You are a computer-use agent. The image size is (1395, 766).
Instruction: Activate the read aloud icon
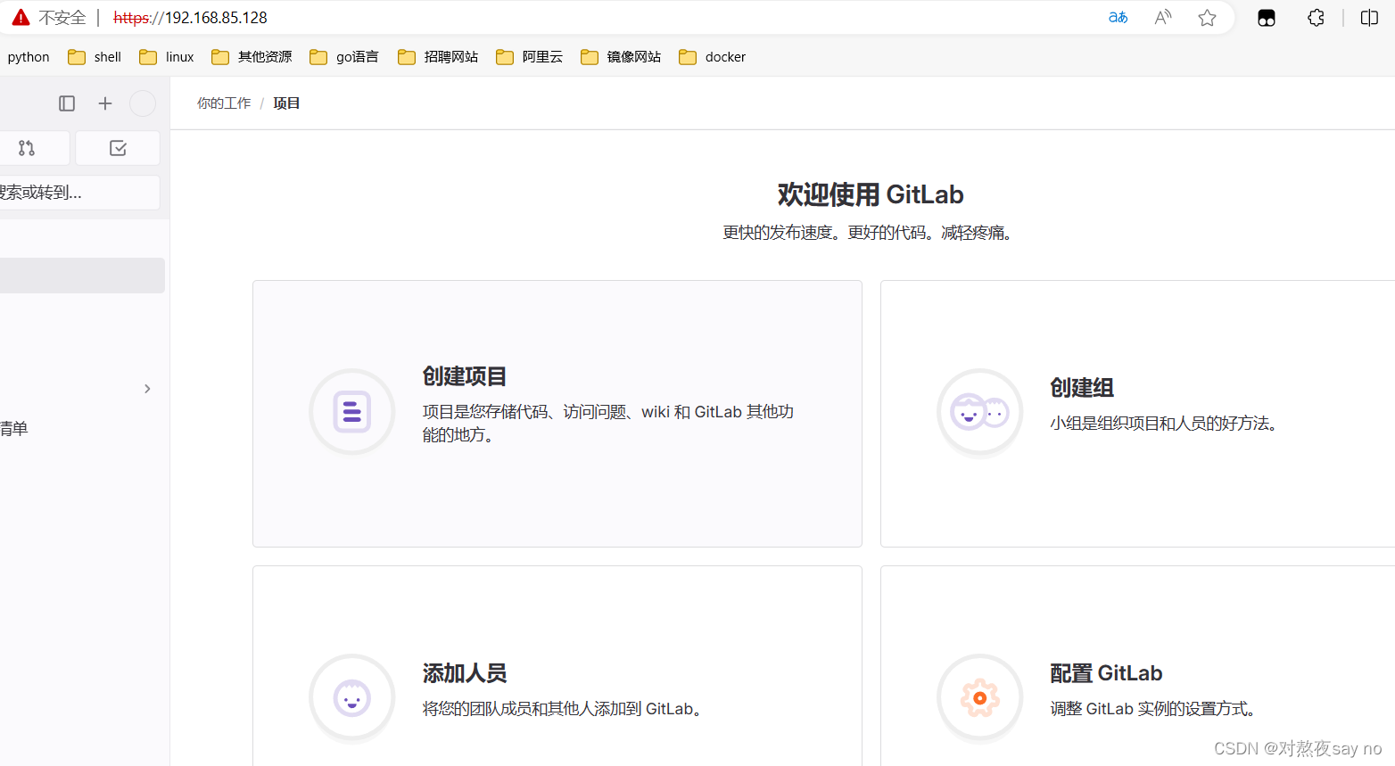tap(1162, 18)
